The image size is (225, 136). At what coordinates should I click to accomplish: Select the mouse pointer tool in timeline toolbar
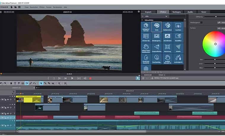click(41, 83)
